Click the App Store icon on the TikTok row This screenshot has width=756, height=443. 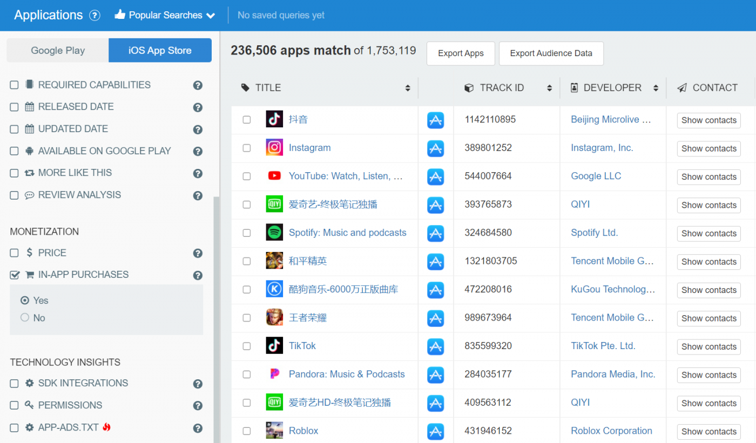[436, 346]
